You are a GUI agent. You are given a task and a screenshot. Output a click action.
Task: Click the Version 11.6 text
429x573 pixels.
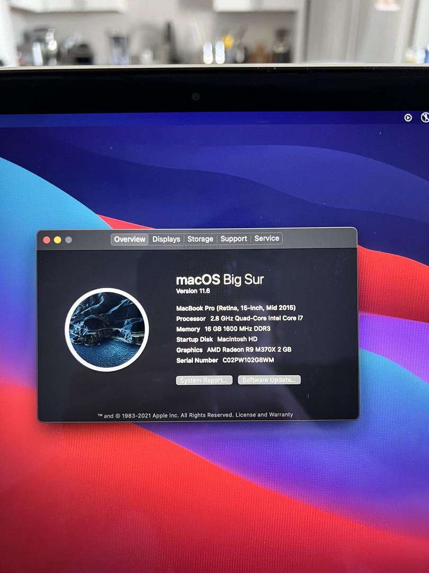(x=193, y=291)
